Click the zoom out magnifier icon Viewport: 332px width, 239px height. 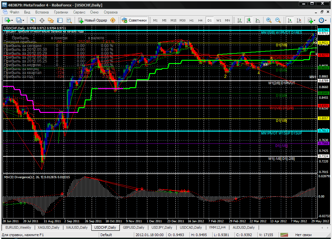[x=277, y=20]
